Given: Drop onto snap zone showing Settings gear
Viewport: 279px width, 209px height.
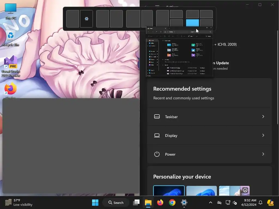Looking at the screenshot, I should point(86,19).
